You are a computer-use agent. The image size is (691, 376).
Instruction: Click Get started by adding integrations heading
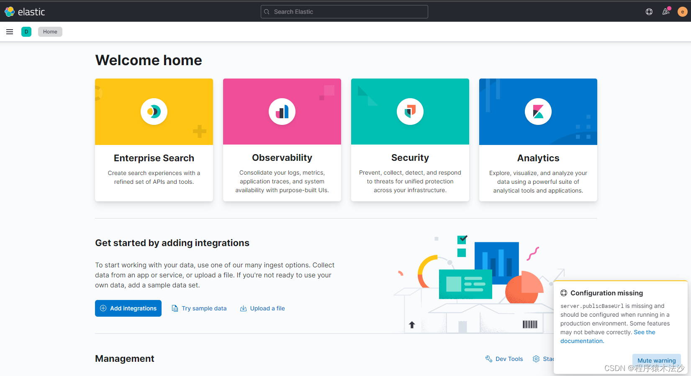(172, 243)
